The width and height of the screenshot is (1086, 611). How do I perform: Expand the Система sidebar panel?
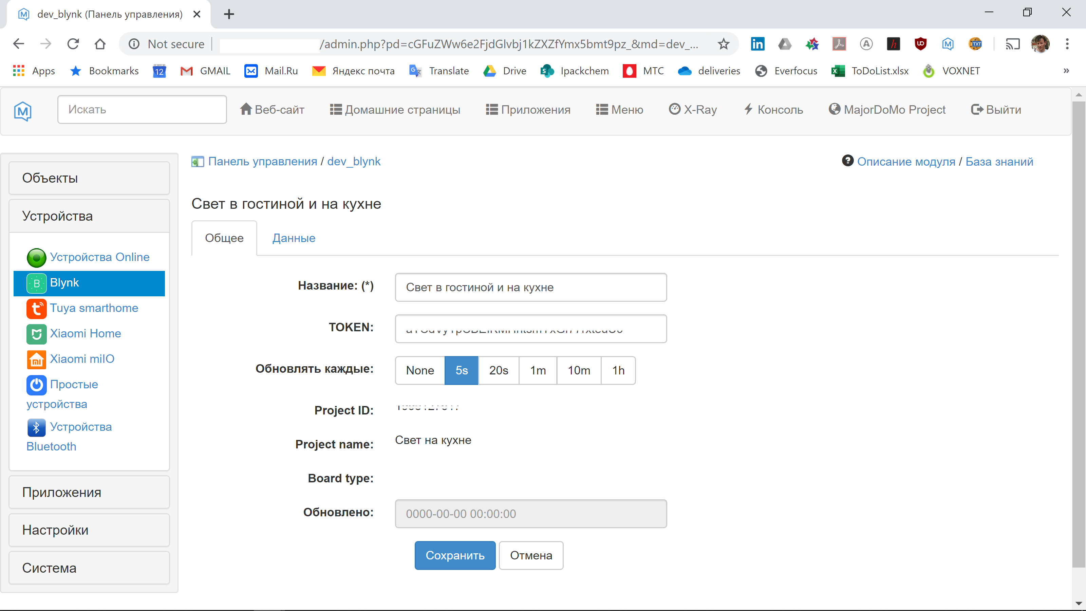click(89, 568)
